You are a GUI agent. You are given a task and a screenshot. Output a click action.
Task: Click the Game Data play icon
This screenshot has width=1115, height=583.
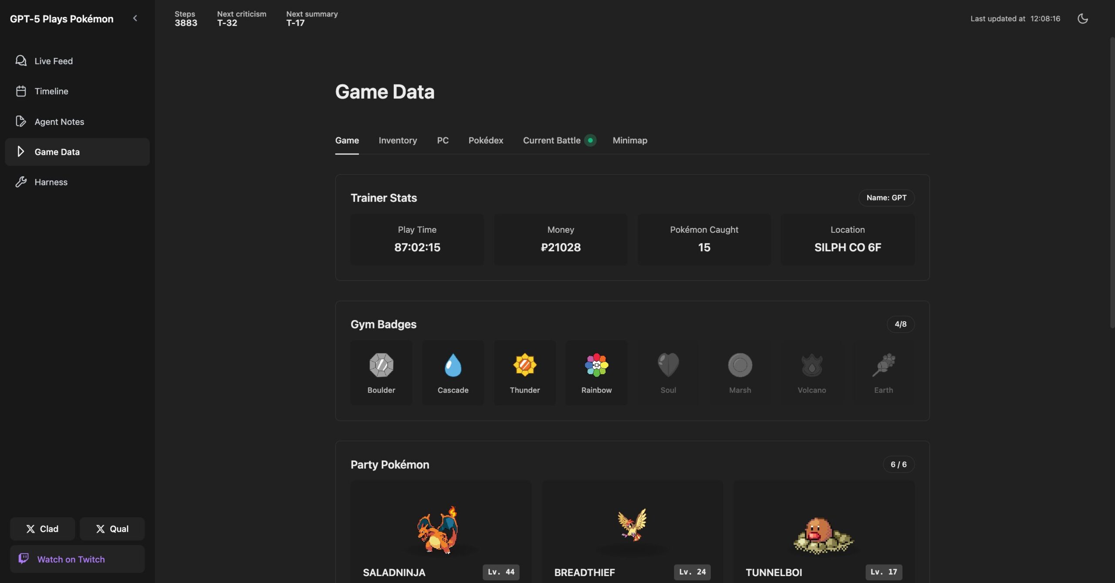20,151
